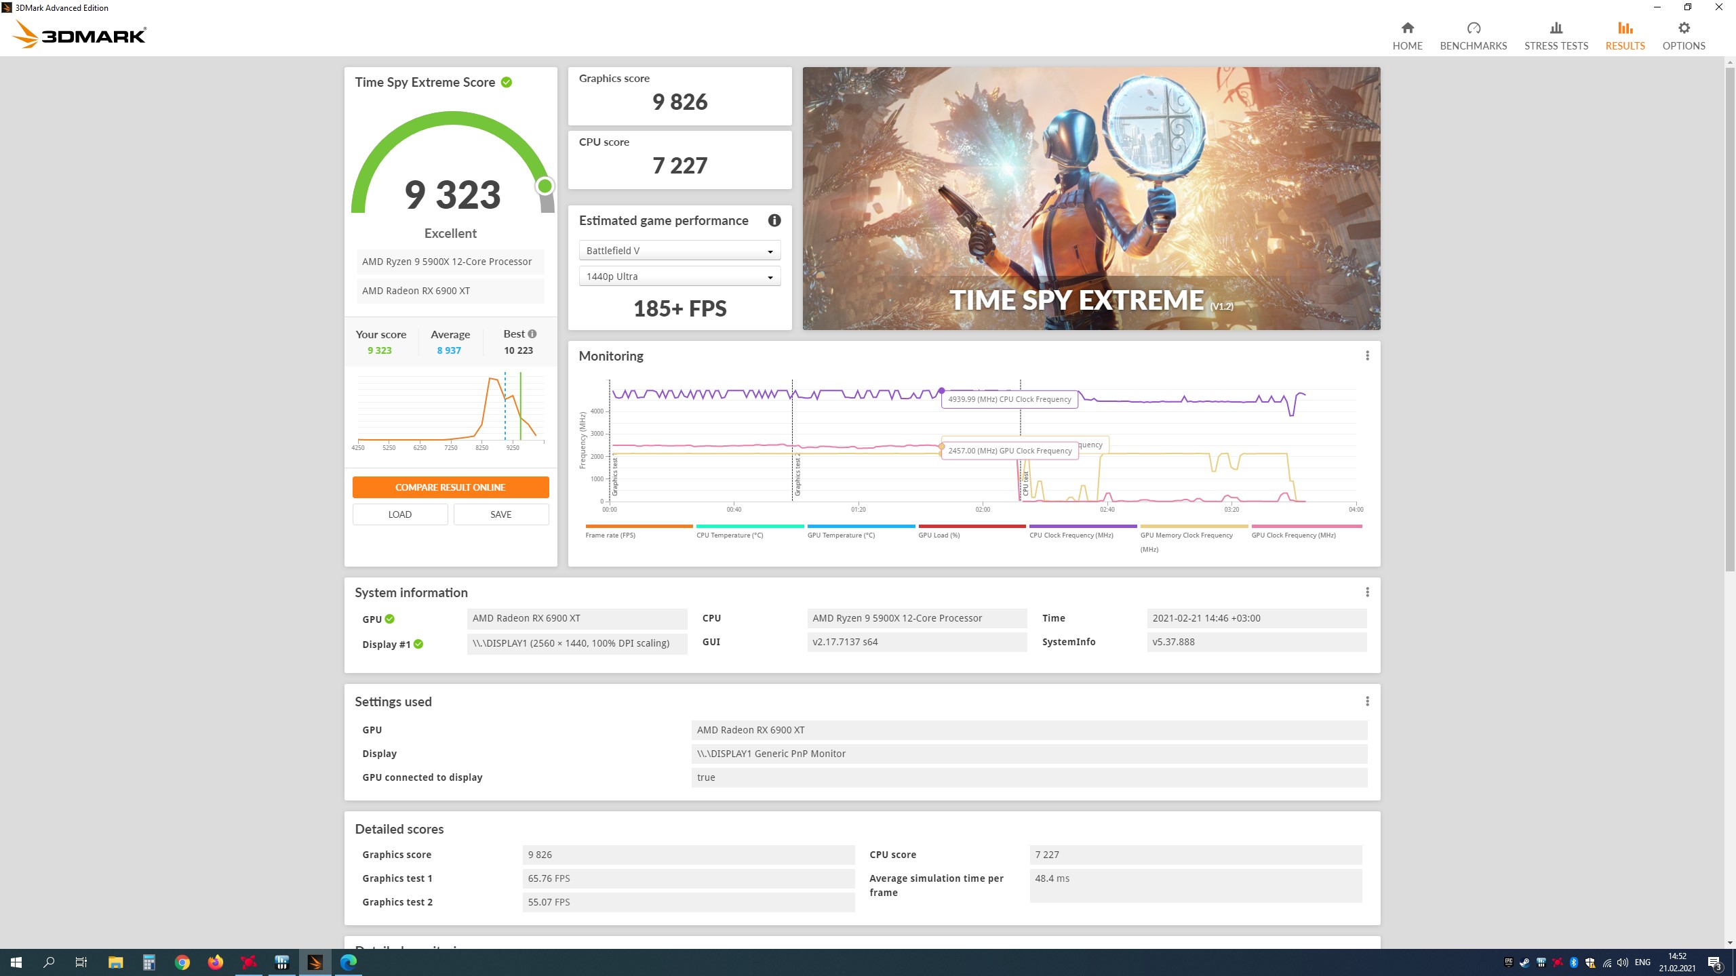Expand the 1440p Ultra resolution dropdown
Image resolution: width=1736 pixels, height=976 pixels.
coord(679,277)
